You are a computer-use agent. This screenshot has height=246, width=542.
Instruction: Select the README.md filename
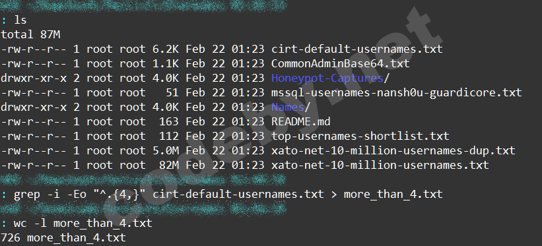click(x=301, y=121)
